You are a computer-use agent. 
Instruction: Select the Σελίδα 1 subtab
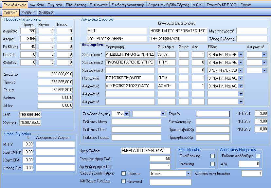10,13
